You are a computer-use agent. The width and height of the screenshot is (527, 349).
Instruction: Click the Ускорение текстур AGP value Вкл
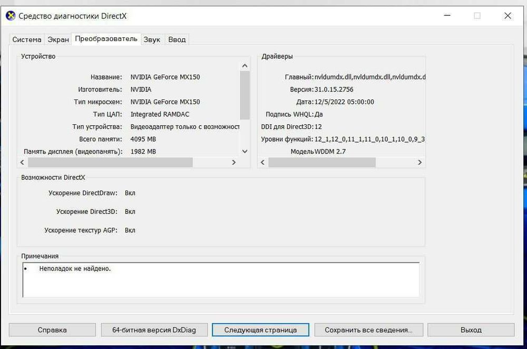click(130, 230)
